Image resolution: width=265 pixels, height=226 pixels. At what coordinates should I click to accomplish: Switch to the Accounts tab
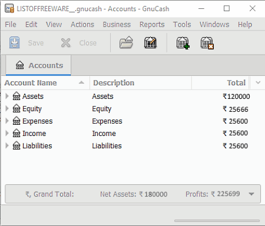click(x=38, y=65)
